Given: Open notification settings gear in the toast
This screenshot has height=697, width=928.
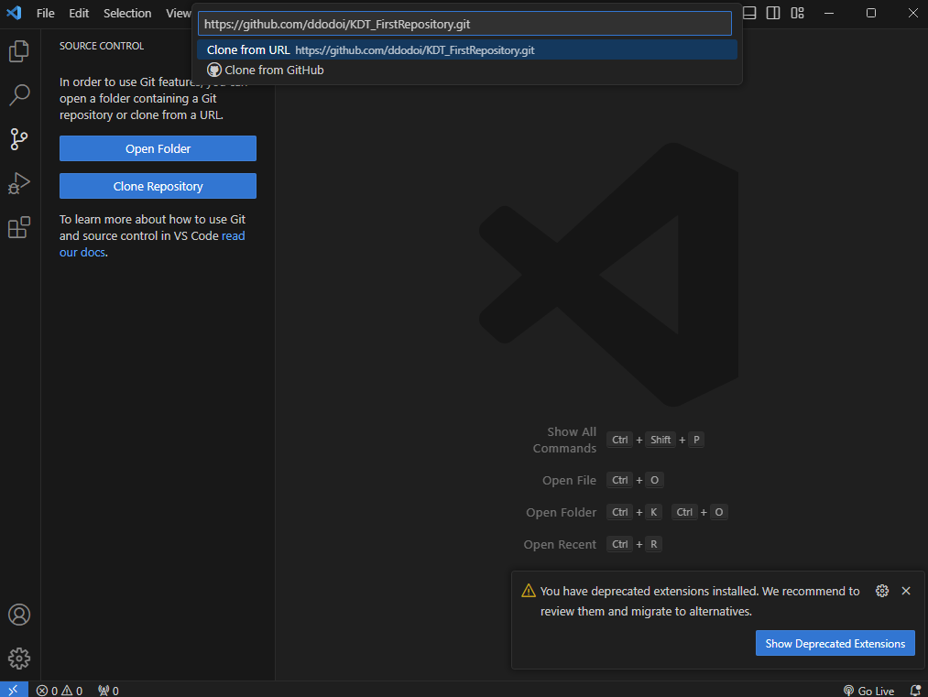Looking at the screenshot, I should [x=882, y=591].
